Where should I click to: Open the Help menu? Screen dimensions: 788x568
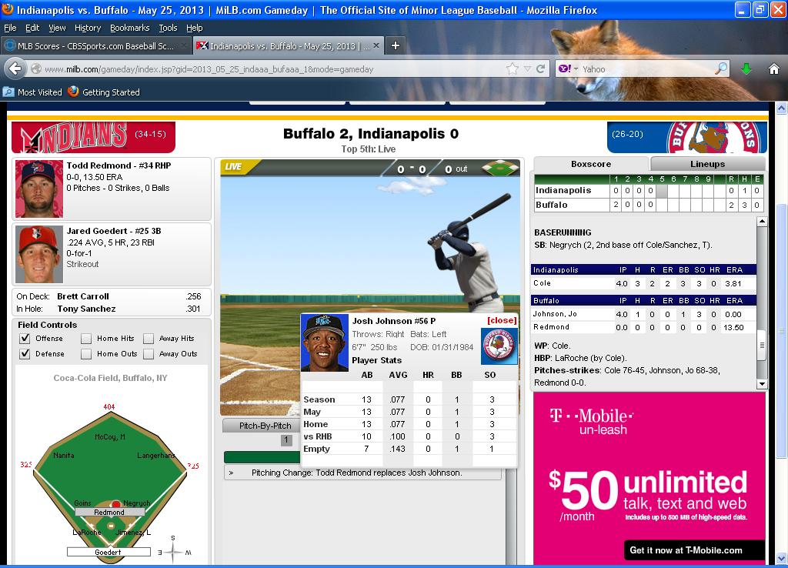(195, 28)
